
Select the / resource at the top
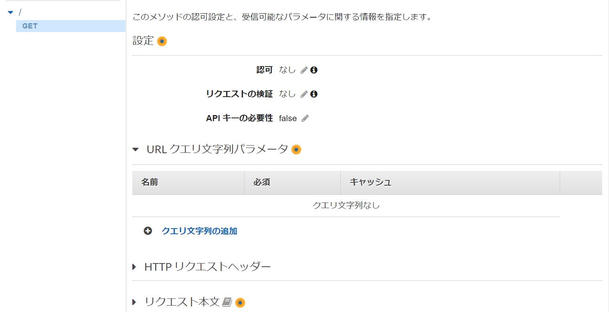[x=20, y=12]
